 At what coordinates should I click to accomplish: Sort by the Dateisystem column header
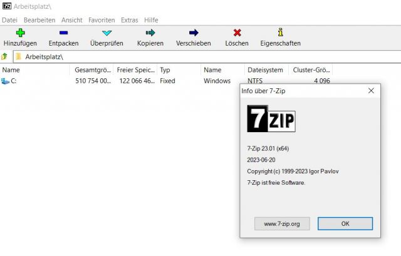tap(266, 69)
